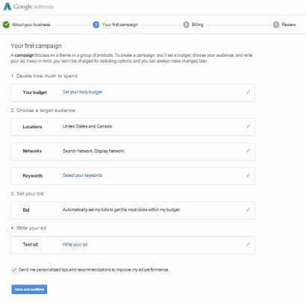Expand the Locations row showing United States and Canada
The image size is (306, 306).
pos(132,127)
